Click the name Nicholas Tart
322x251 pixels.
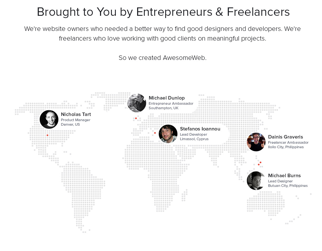(76, 114)
